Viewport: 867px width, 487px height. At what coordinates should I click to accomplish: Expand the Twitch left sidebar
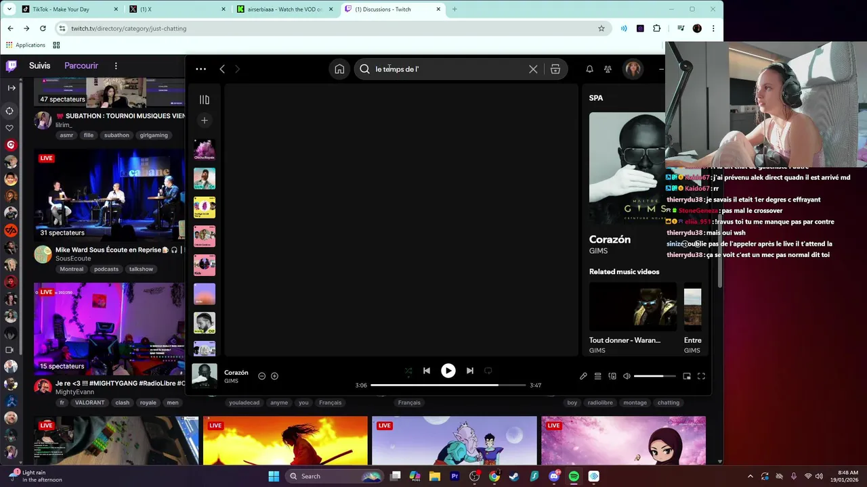pyautogui.click(x=10, y=87)
